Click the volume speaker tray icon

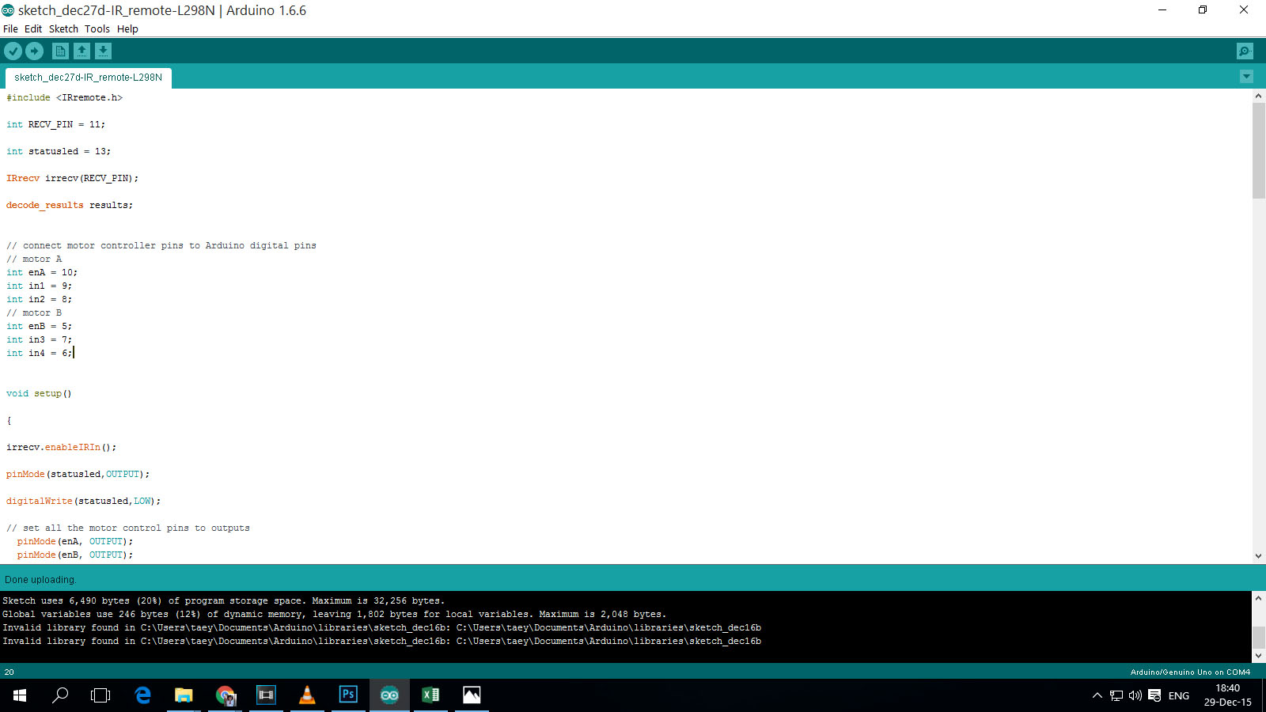pyautogui.click(x=1135, y=695)
